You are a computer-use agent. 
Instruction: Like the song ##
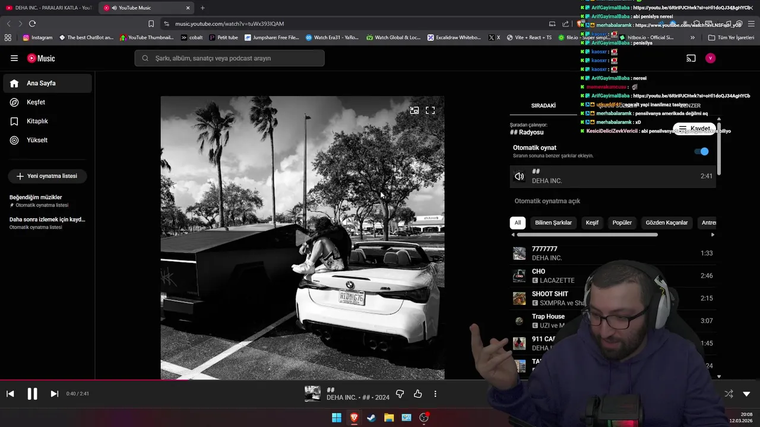[x=418, y=394]
